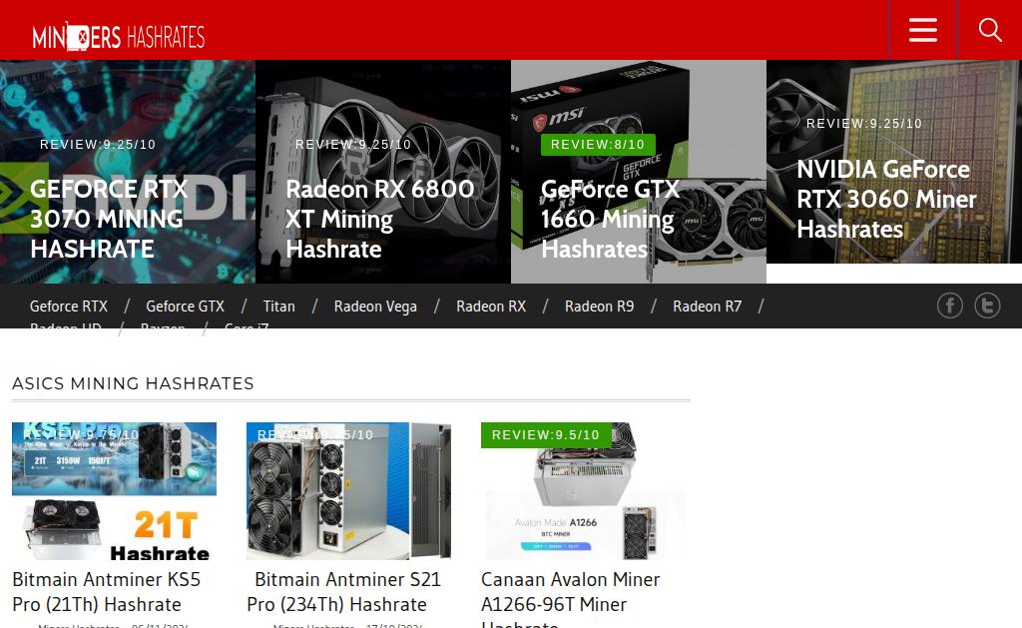This screenshot has width=1022, height=628.
Task: Click the REVIEW:9.5/10 green badge
Action: click(546, 435)
